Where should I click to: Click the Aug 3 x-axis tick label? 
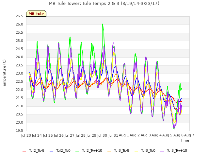click(146, 135)
